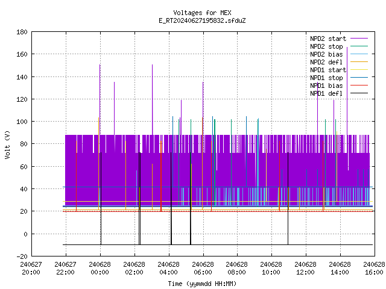Click the 240628 08:00 x-axis tick label
This screenshot has width=386, height=289.
236,269
